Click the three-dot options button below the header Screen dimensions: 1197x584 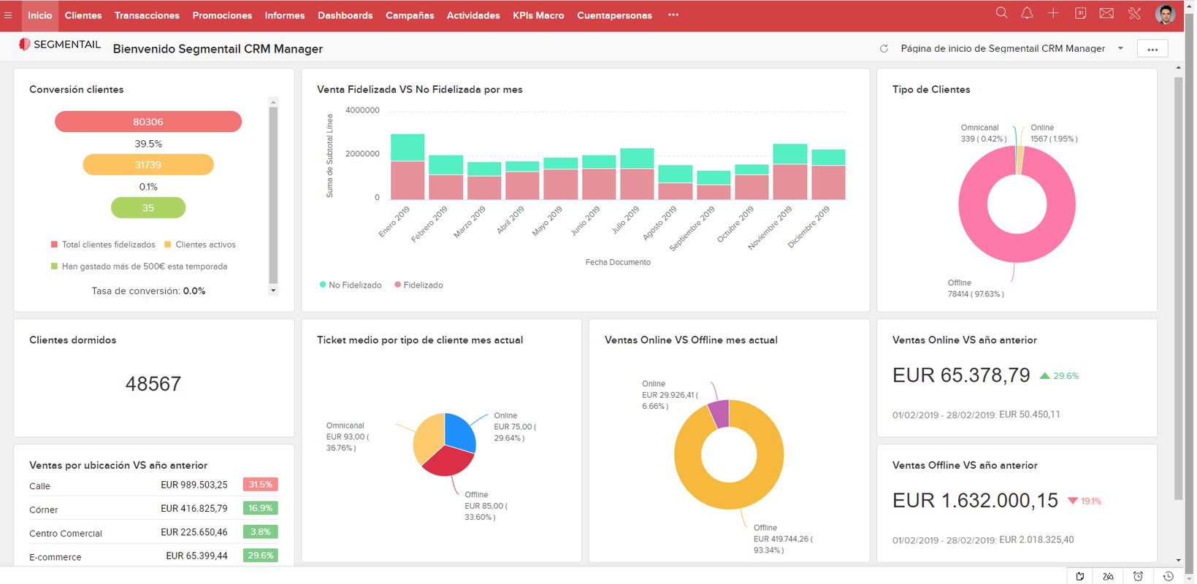[x=1152, y=49]
